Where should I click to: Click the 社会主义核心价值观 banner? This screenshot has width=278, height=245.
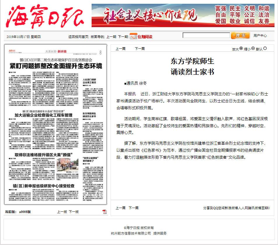183,15
